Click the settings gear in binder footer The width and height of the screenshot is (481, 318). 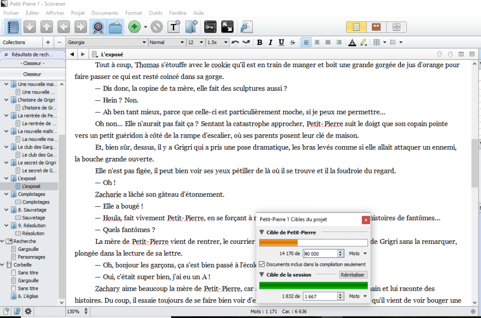(28, 311)
